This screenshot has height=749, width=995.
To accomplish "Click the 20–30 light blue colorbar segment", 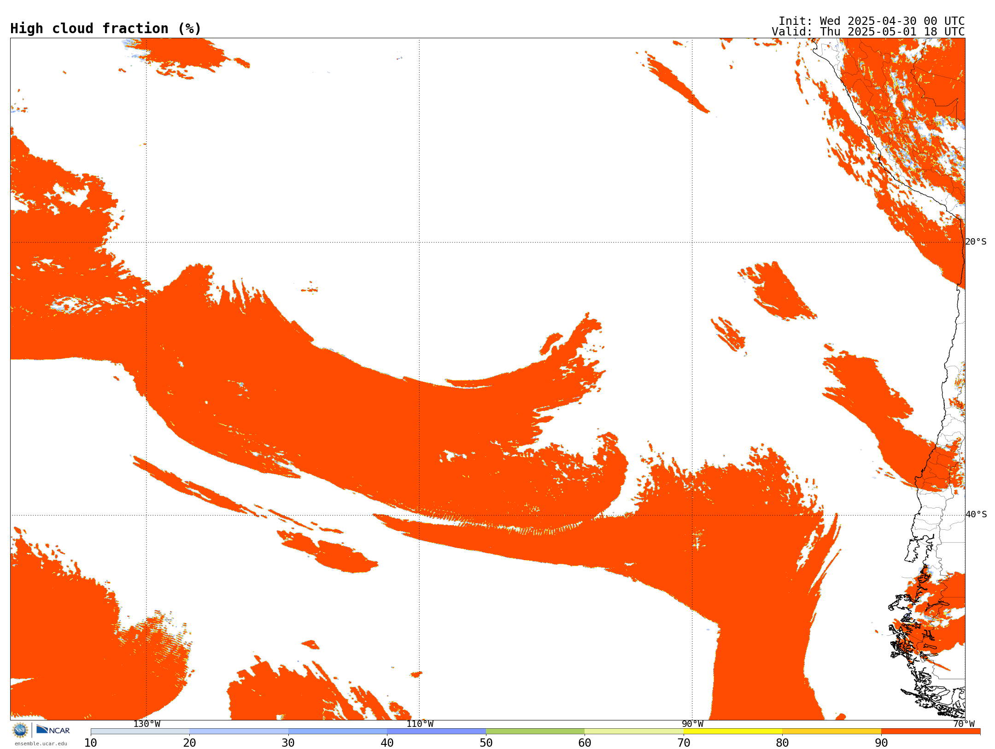I will [x=239, y=731].
